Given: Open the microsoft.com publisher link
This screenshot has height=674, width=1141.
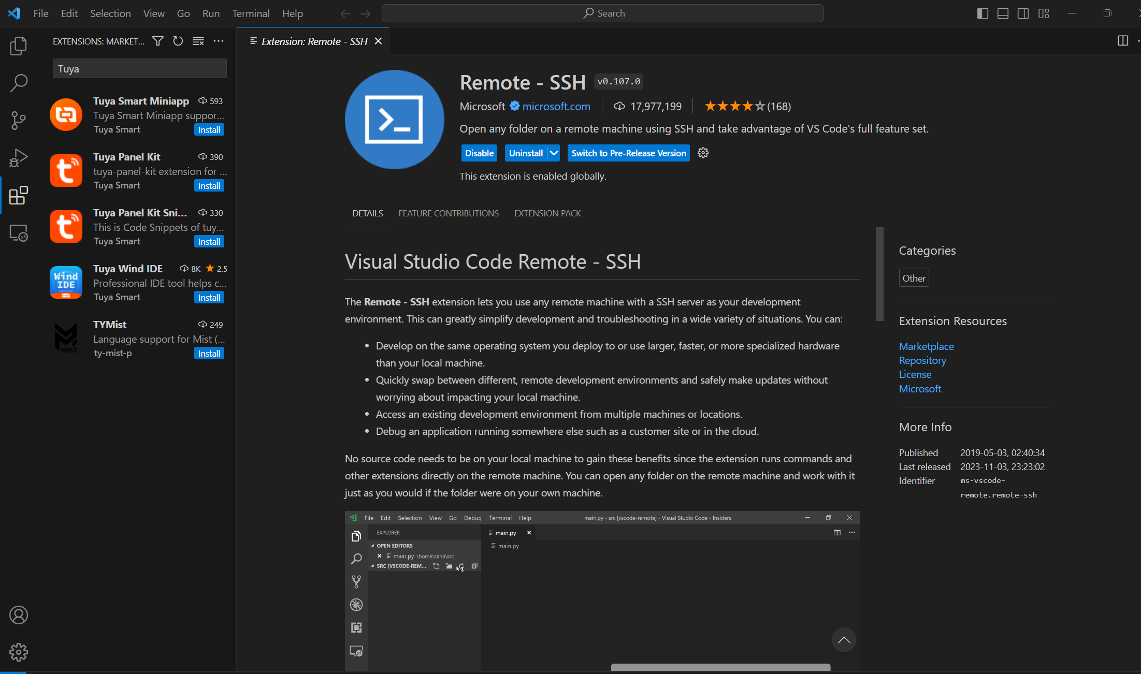Looking at the screenshot, I should pos(556,106).
